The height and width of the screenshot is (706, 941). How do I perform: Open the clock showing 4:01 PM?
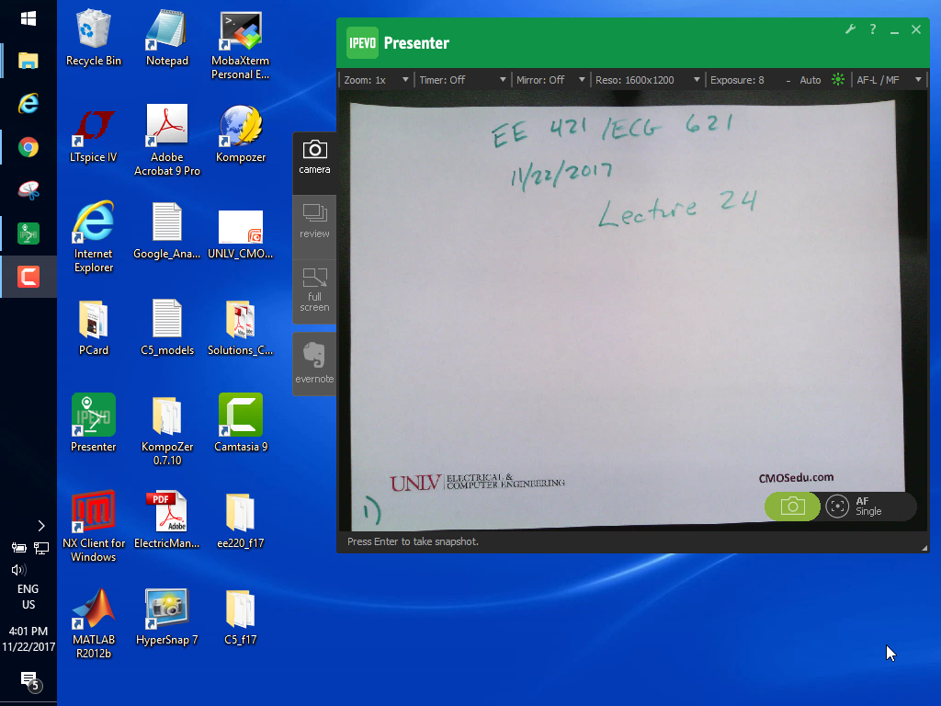[x=28, y=639]
